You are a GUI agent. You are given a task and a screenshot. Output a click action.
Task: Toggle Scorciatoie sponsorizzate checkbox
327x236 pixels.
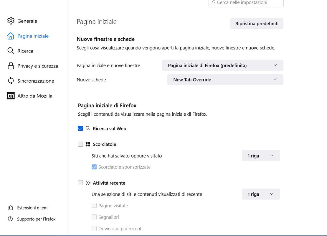pos(94,167)
